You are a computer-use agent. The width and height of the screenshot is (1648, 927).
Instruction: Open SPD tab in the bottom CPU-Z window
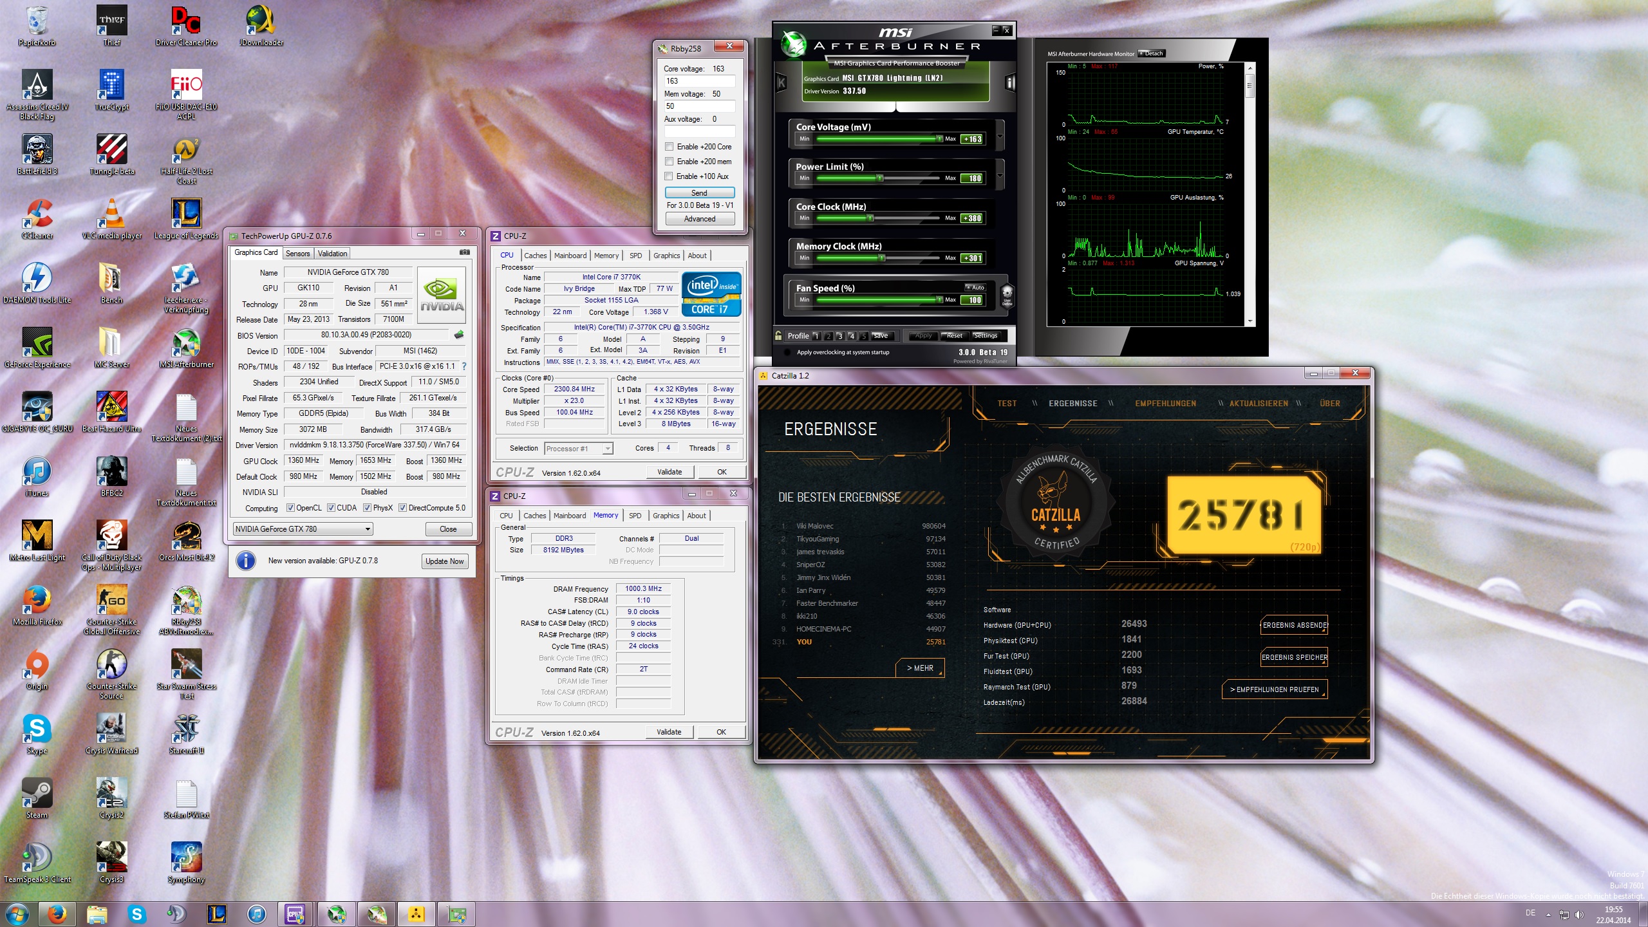[x=635, y=516]
